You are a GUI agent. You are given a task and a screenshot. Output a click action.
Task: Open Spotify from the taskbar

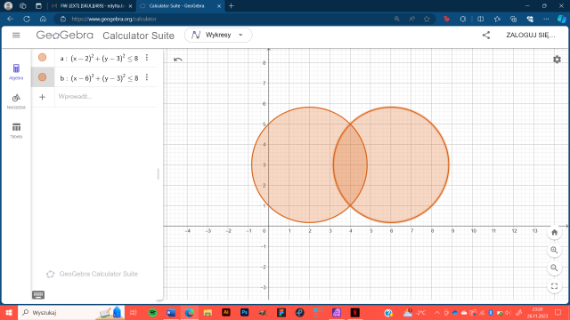tap(152, 312)
